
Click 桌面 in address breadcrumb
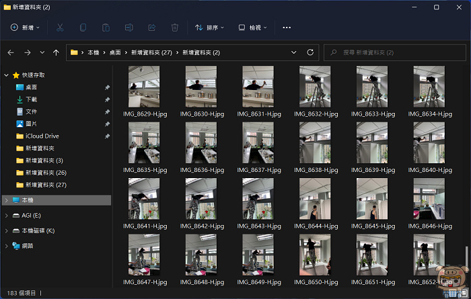click(x=115, y=53)
